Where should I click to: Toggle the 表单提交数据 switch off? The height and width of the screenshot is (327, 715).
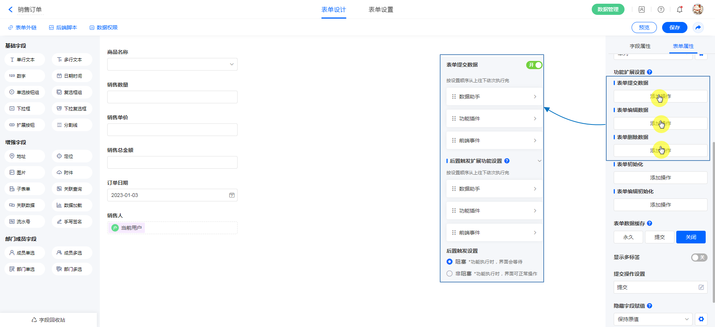534,65
